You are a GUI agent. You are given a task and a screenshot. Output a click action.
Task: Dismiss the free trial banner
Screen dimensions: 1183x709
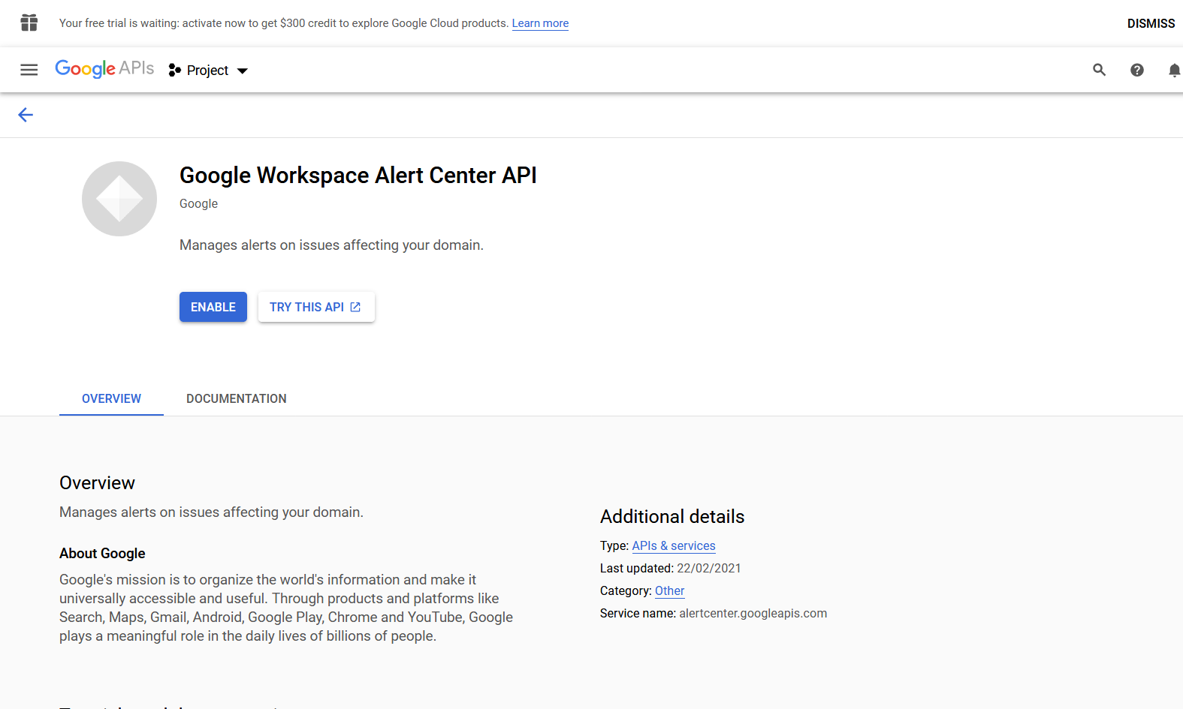[x=1150, y=23]
